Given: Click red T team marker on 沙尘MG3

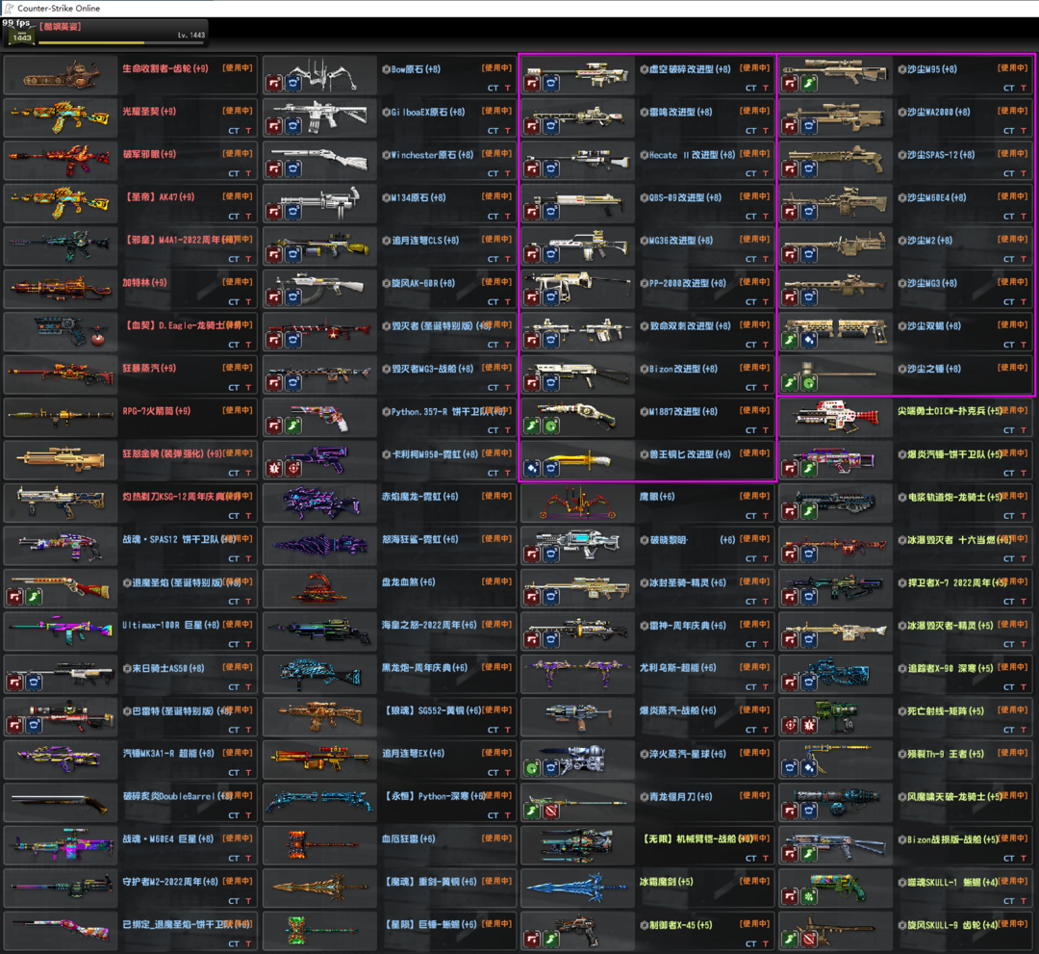Looking at the screenshot, I should pyautogui.click(x=1024, y=302).
